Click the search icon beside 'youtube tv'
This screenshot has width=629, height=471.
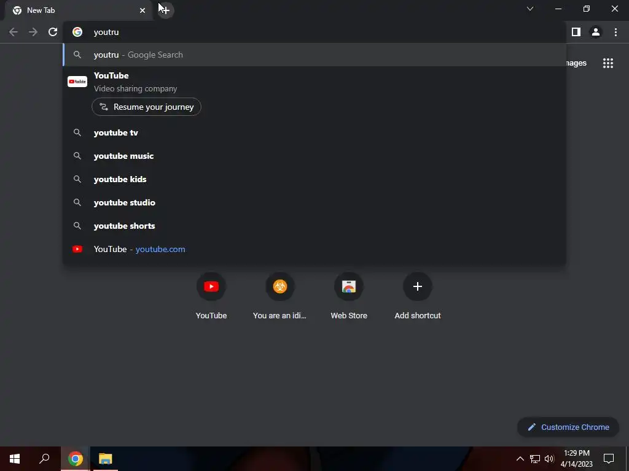[x=77, y=132]
